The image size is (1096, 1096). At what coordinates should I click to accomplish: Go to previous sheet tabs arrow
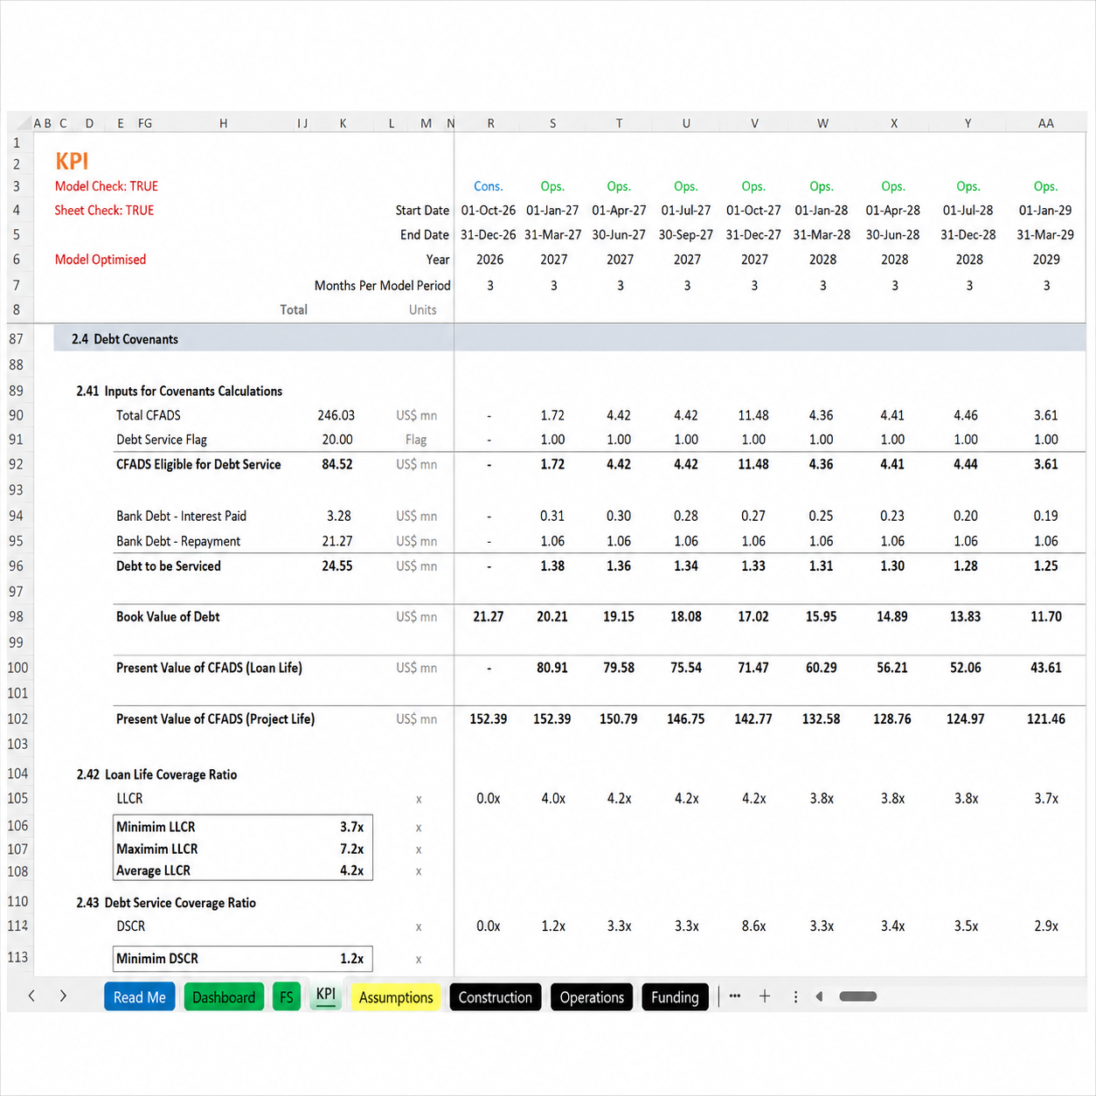pos(31,995)
